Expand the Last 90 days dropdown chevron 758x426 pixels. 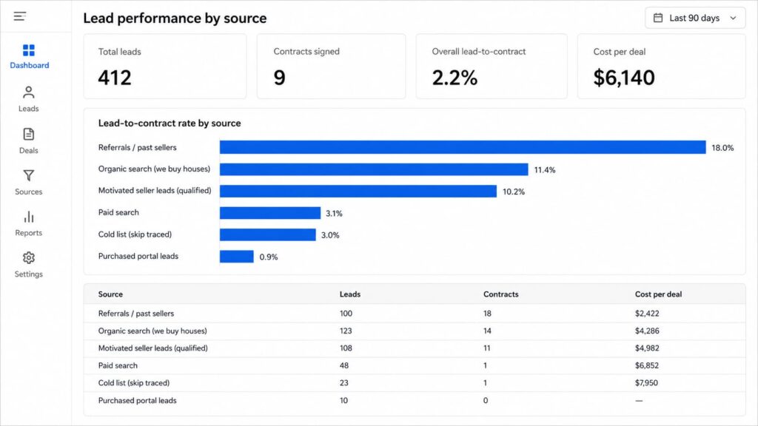[733, 18]
